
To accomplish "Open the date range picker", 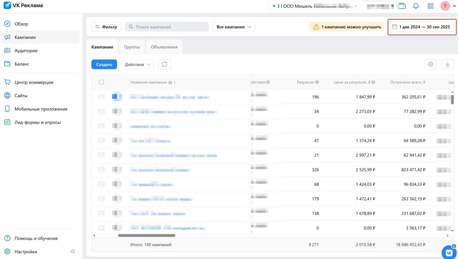I will coord(422,27).
